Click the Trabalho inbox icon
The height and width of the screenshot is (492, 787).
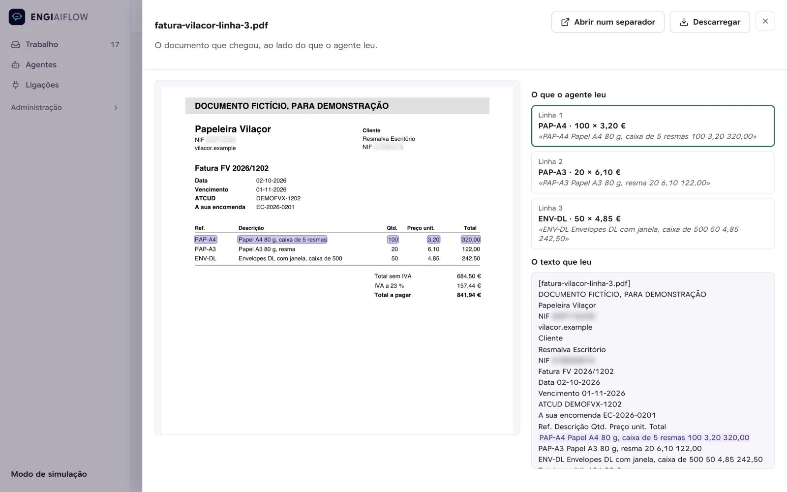coord(16,44)
